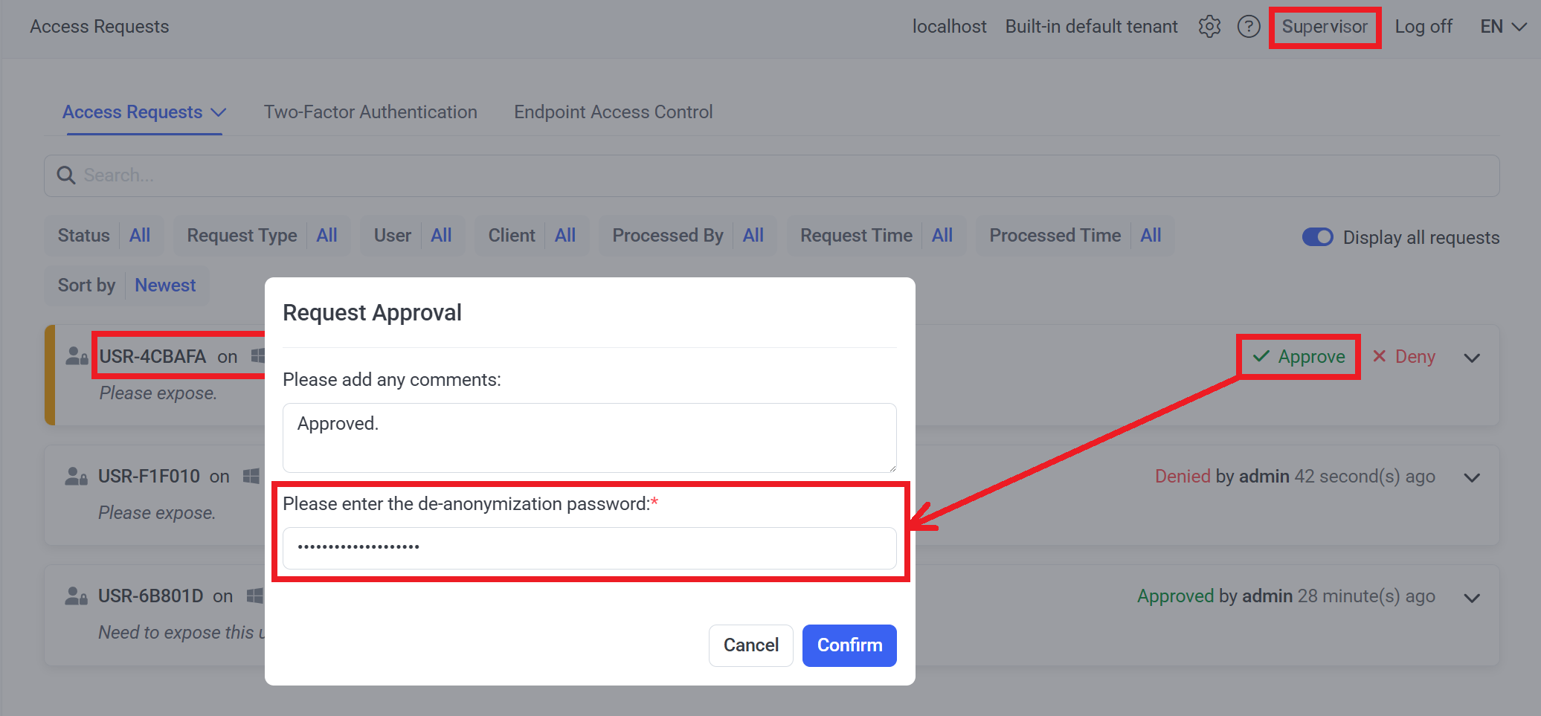Expand the USR-4CBAFA request details chevron

[x=1471, y=358]
